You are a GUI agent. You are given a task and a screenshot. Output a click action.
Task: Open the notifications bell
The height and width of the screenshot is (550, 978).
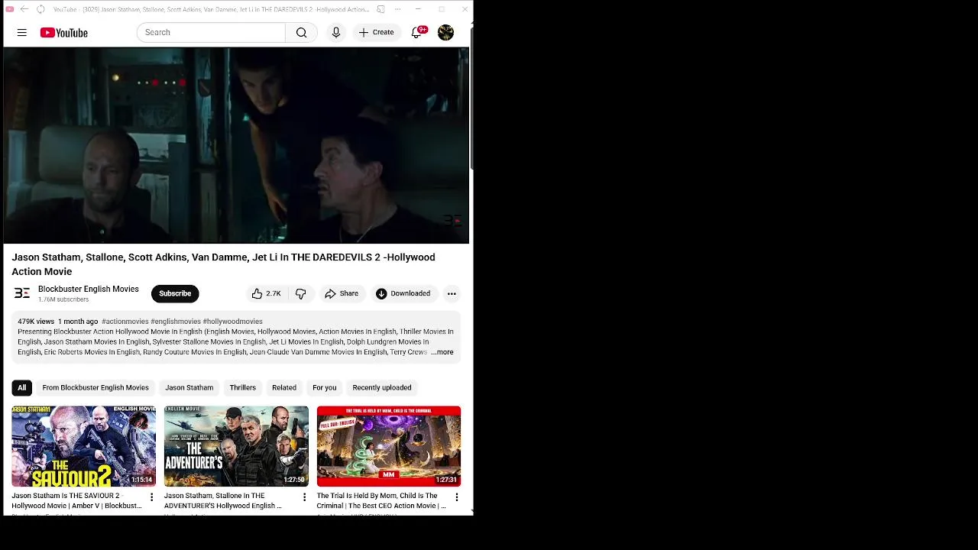click(x=417, y=32)
